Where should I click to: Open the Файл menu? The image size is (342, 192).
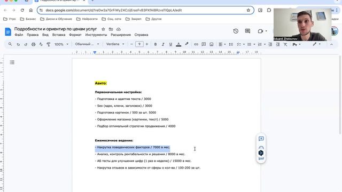pyautogui.click(x=19, y=35)
